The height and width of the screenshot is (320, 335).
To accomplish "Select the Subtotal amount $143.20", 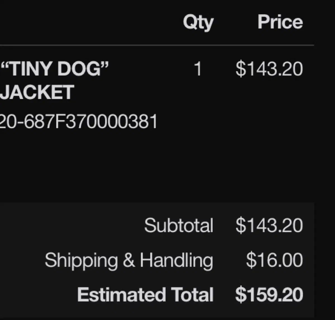I will click(269, 225).
